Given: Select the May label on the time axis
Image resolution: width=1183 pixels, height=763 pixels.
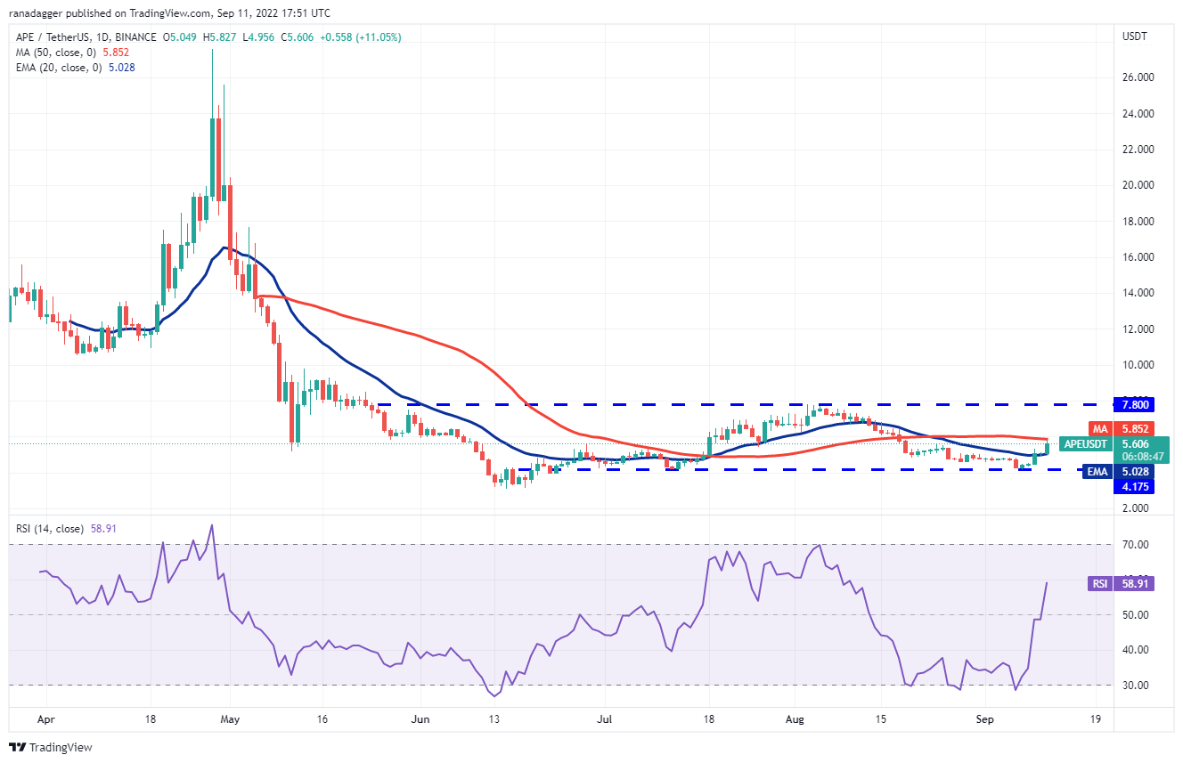Looking at the screenshot, I should (230, 717).
